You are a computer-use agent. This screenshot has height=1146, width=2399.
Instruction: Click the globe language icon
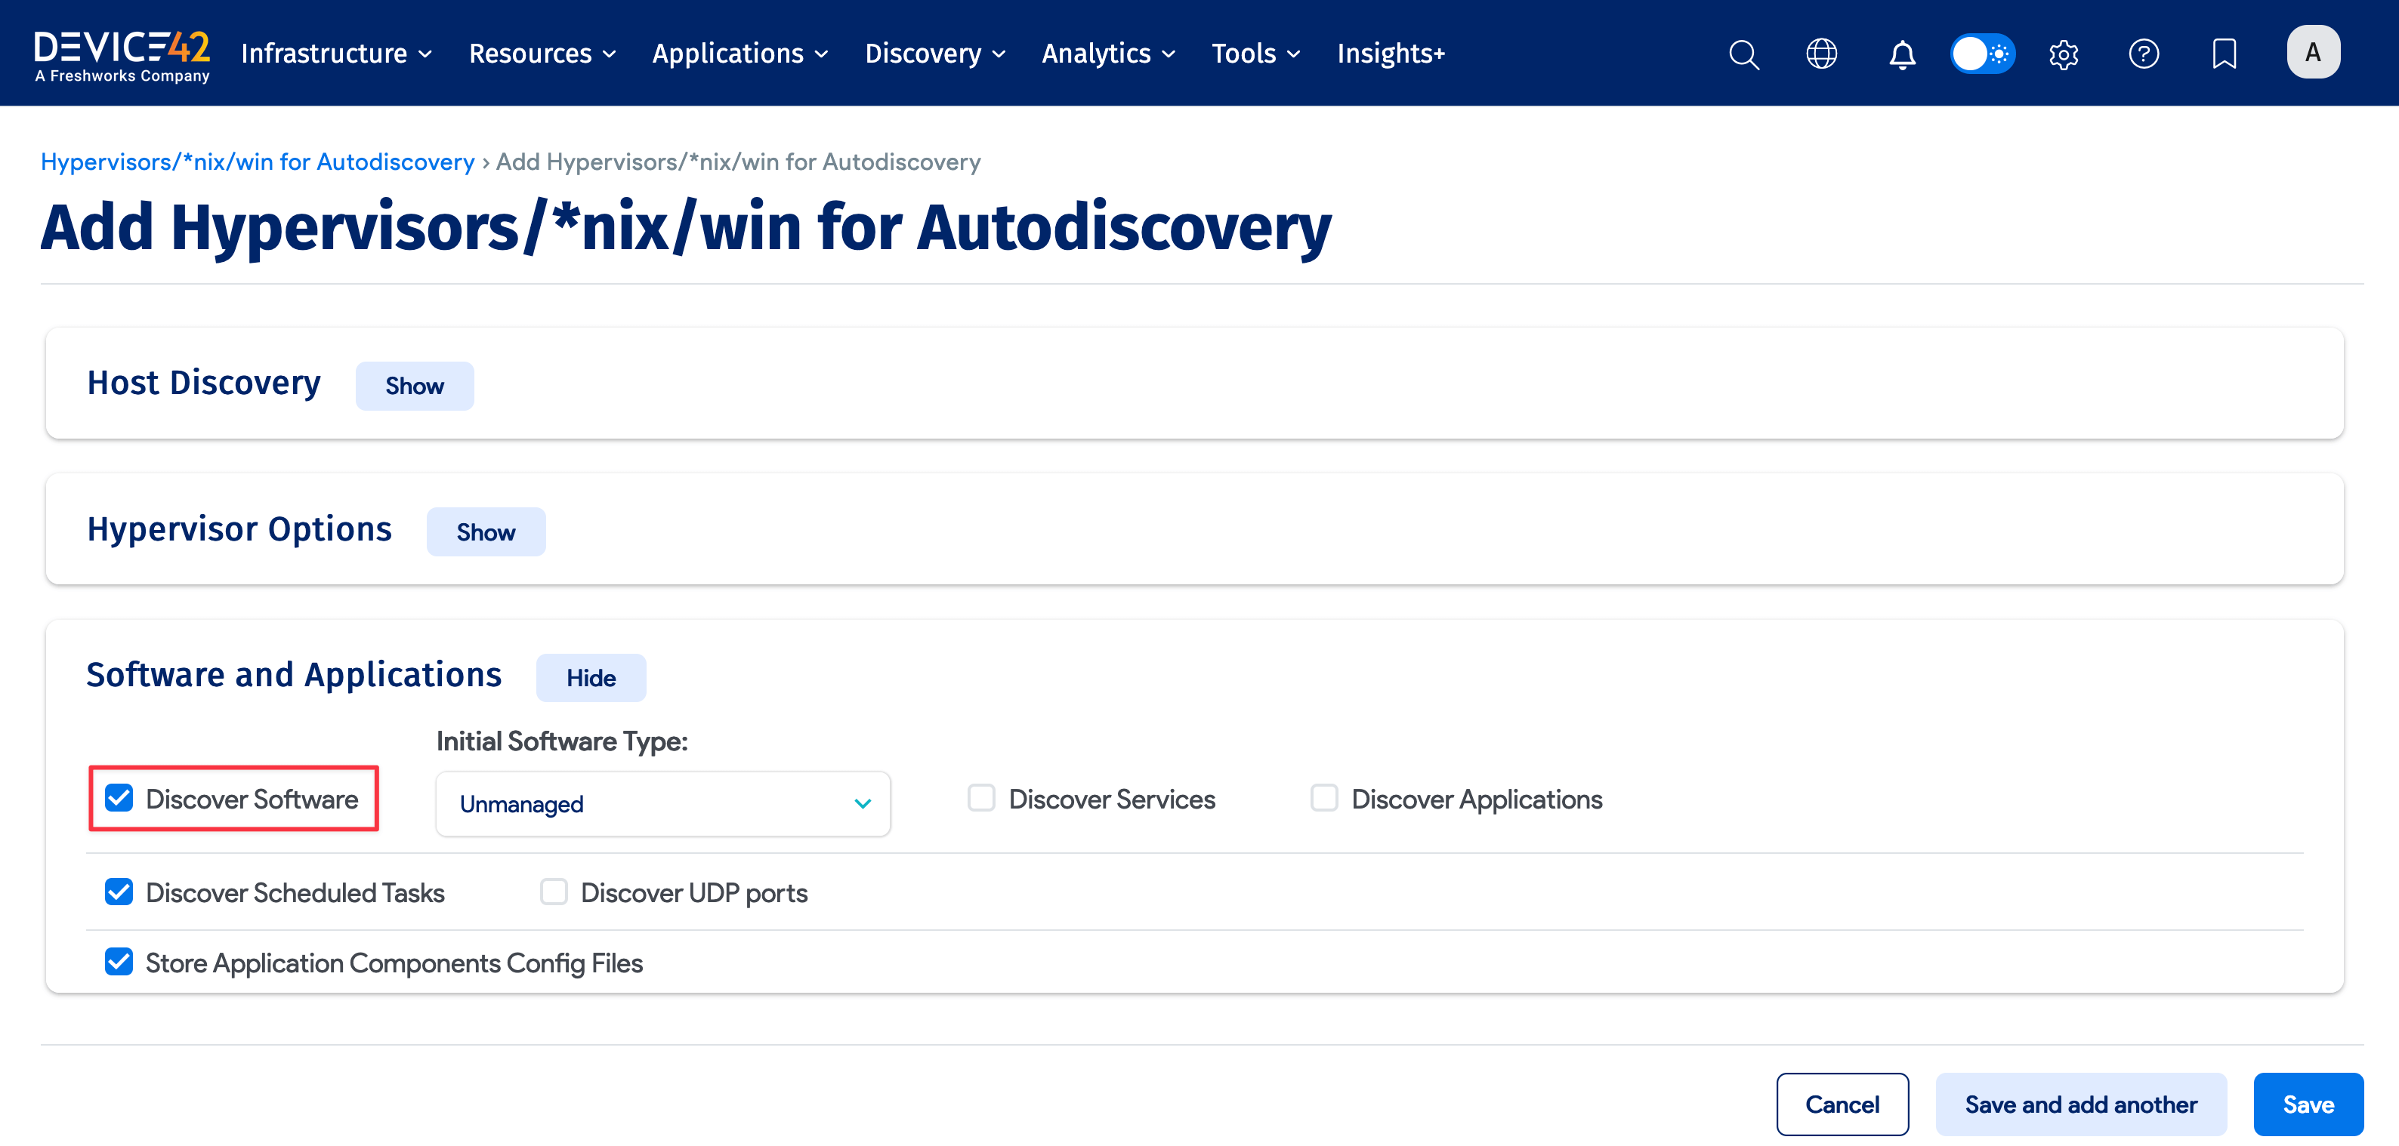pos(1820,53)
